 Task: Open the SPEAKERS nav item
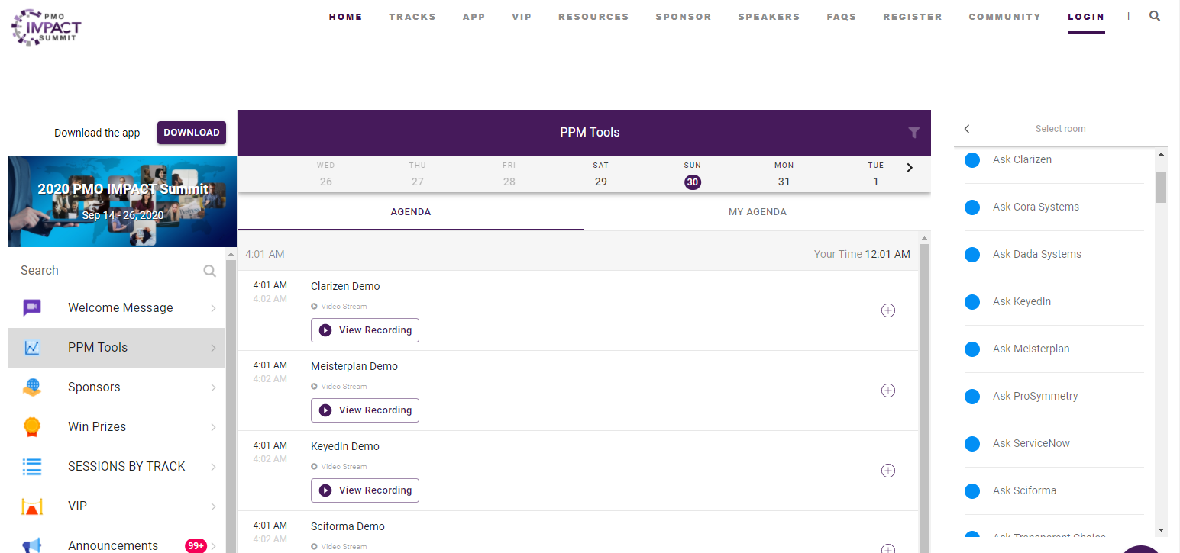tap(769, 17)
